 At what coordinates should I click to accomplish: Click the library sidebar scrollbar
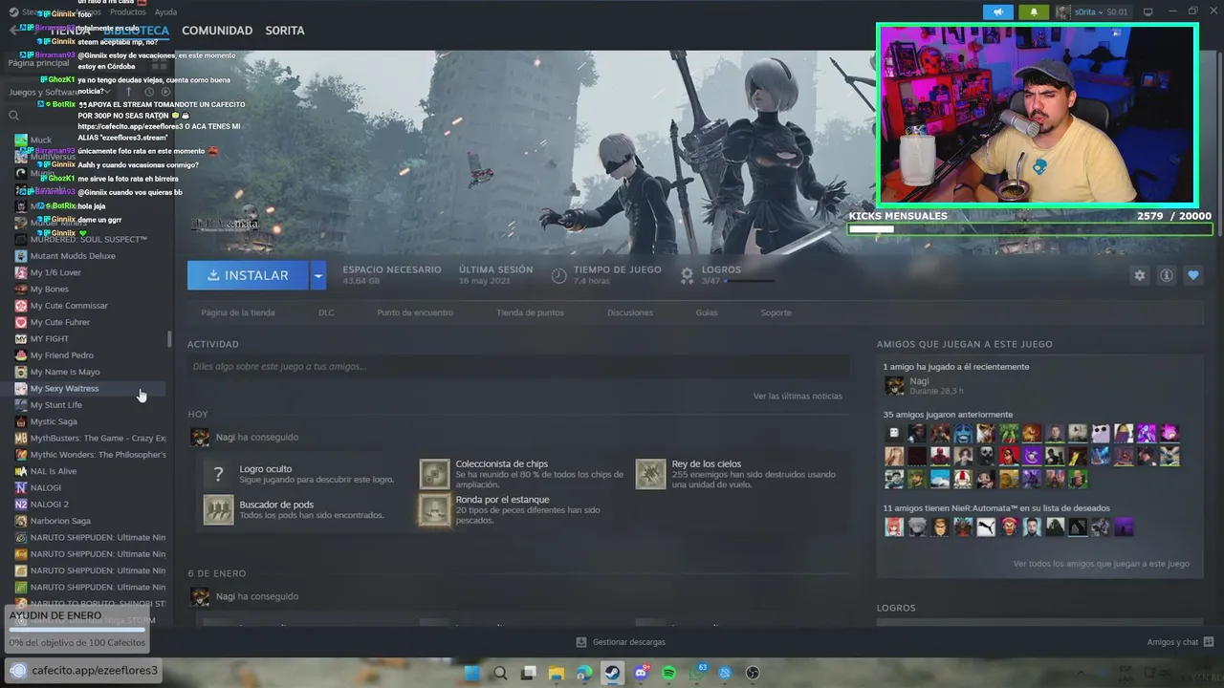(170, 339)
